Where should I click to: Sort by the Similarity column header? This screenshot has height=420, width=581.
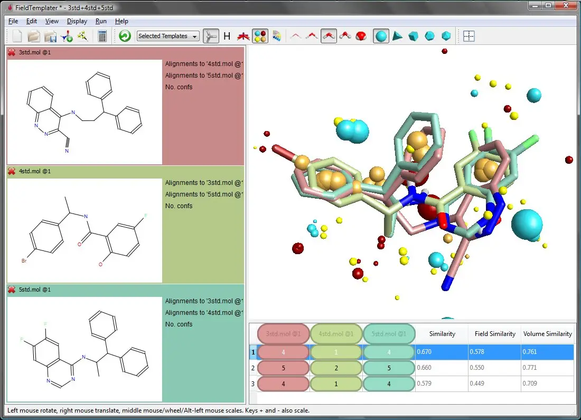[x=442, y=334]
